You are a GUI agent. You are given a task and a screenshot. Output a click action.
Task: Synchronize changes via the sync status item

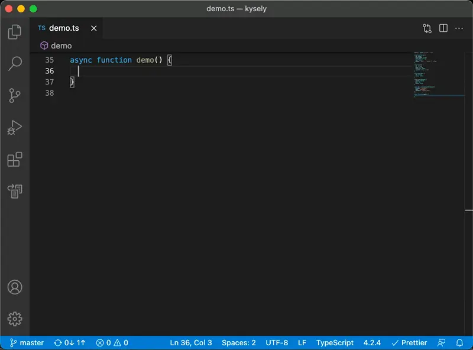(x=69, y=343)
